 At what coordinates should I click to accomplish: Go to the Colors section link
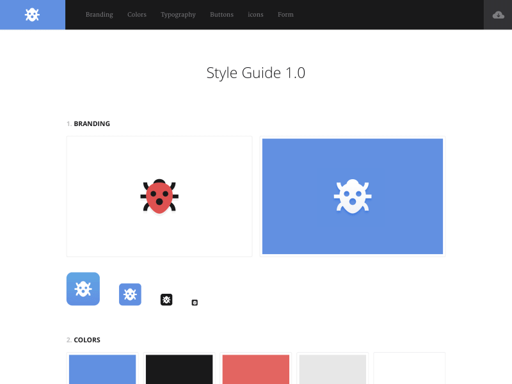pos(137,15)
